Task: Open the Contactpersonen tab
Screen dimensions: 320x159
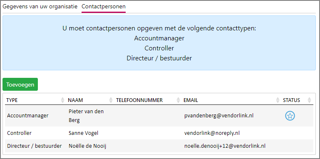Action: point(104,7)
